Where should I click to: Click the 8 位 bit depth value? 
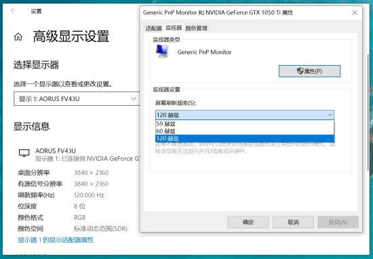[79, 206]
